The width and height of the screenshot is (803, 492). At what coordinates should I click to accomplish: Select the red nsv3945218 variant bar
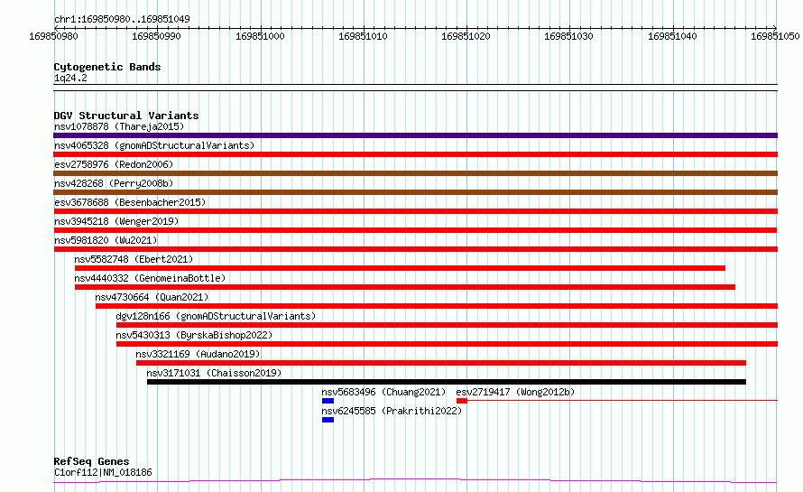[x=415, y=230]
